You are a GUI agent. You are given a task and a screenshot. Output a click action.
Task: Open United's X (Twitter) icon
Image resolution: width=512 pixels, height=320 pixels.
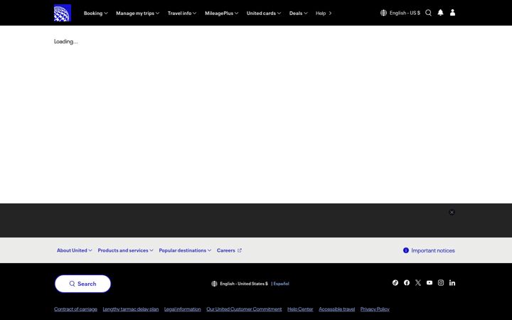point(418,283)
